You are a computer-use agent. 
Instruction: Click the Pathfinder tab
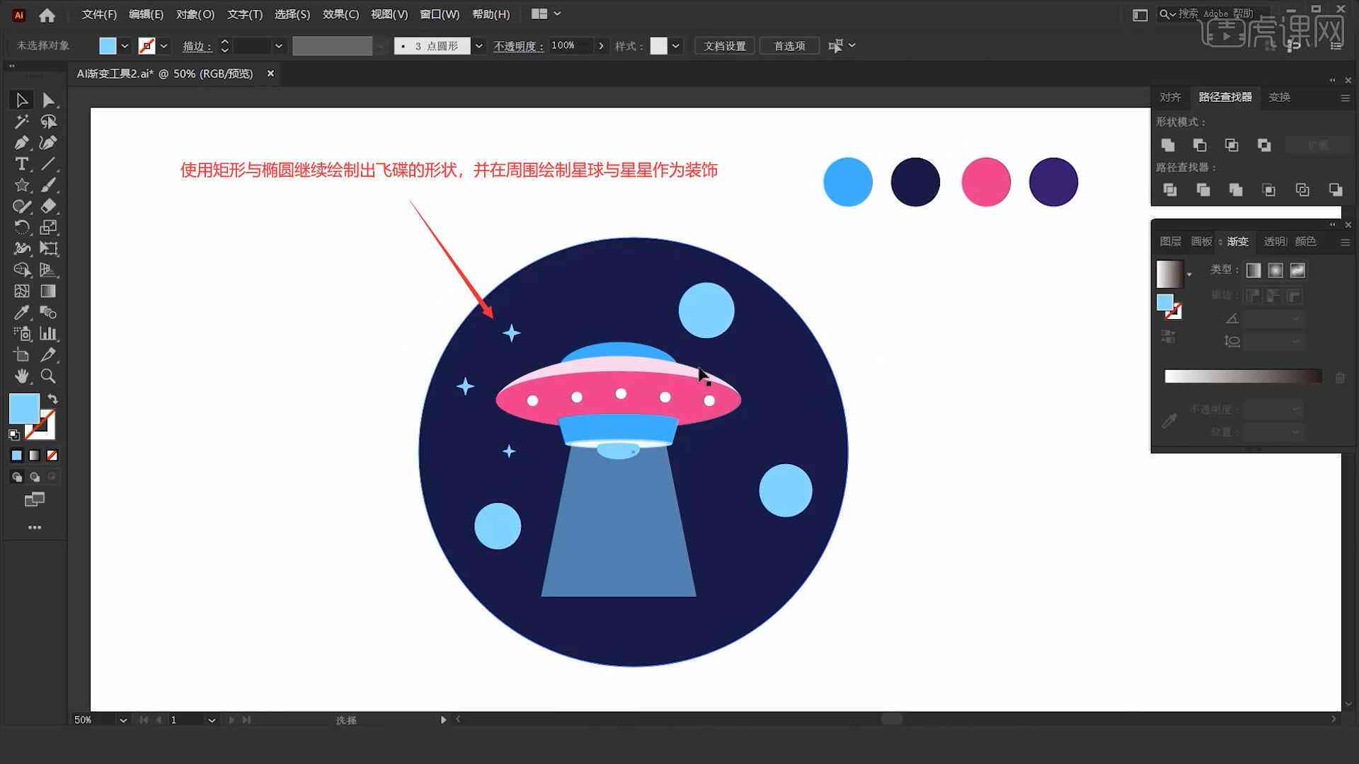tap(1225, 97)
